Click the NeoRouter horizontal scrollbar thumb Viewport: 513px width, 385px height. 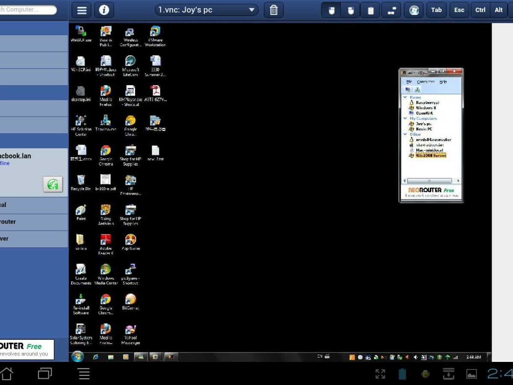429,181
